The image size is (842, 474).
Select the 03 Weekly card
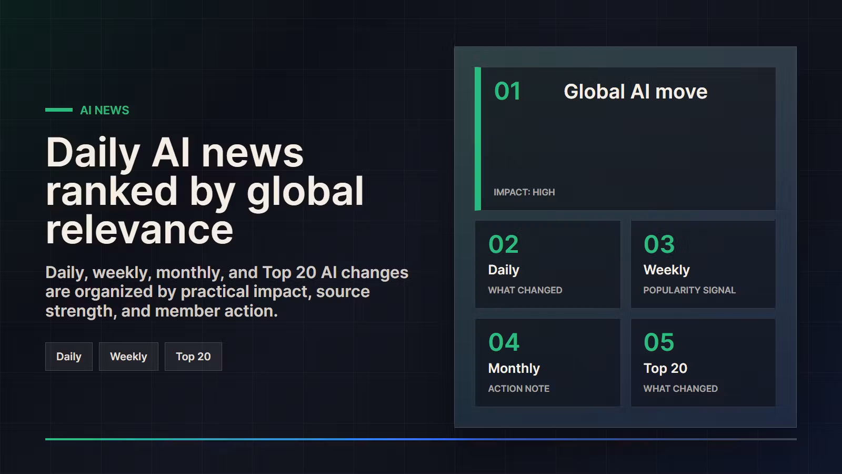[703, 264]
